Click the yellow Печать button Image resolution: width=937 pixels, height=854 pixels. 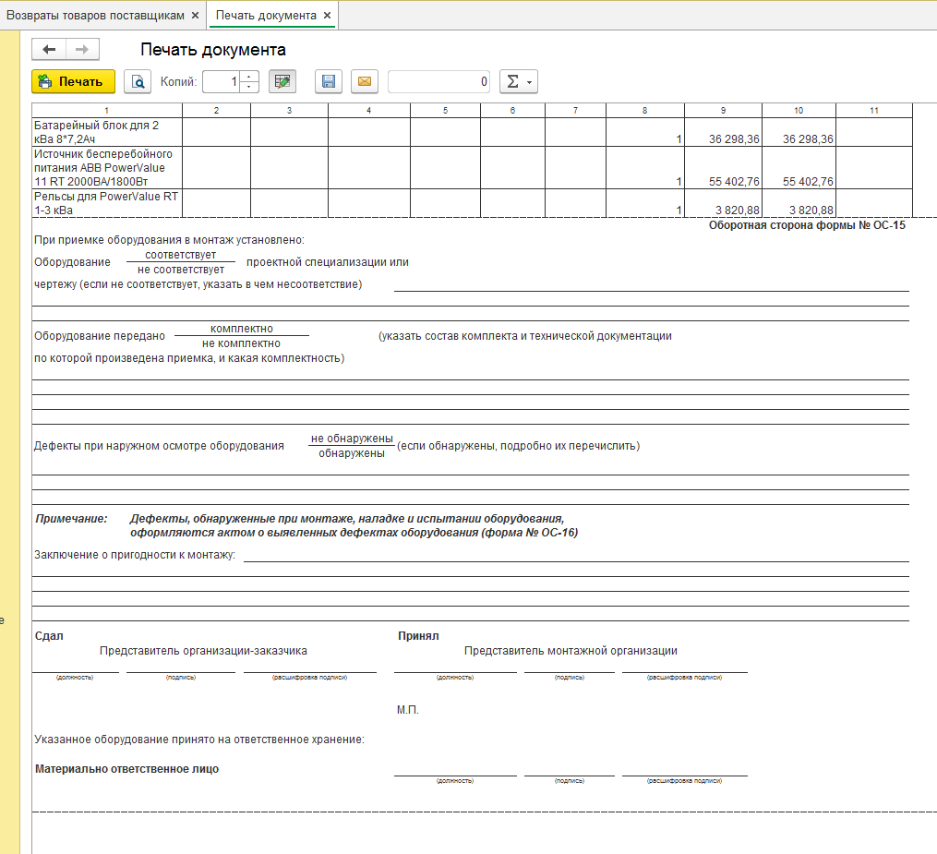(73, 82)
